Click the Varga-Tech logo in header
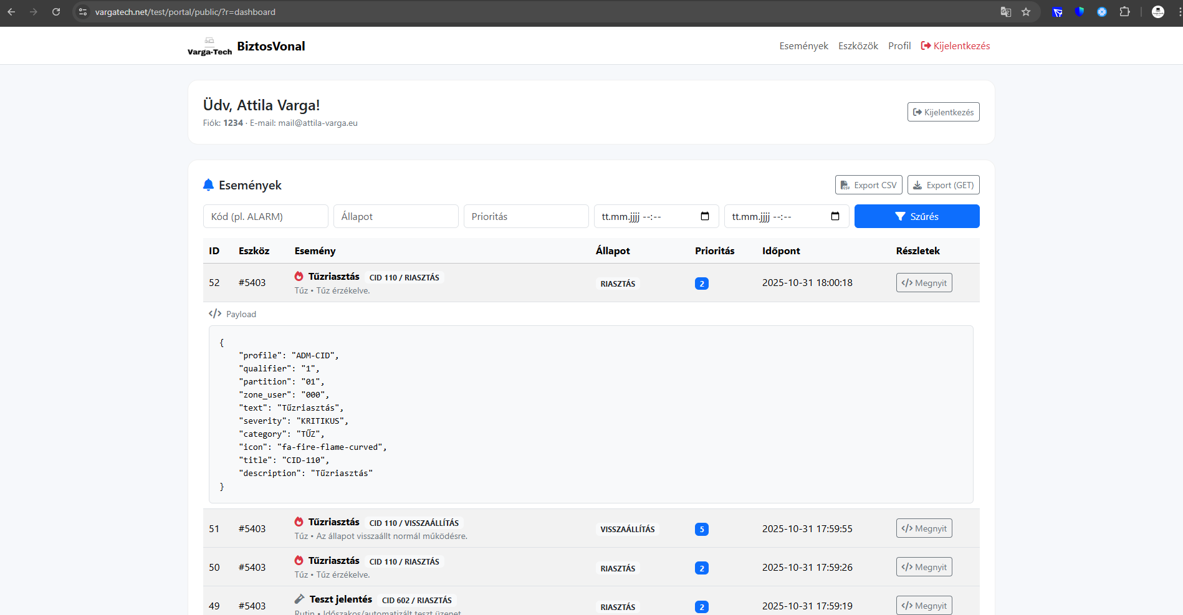Viewport: 1183px width, 615px height. coord(209,47)
